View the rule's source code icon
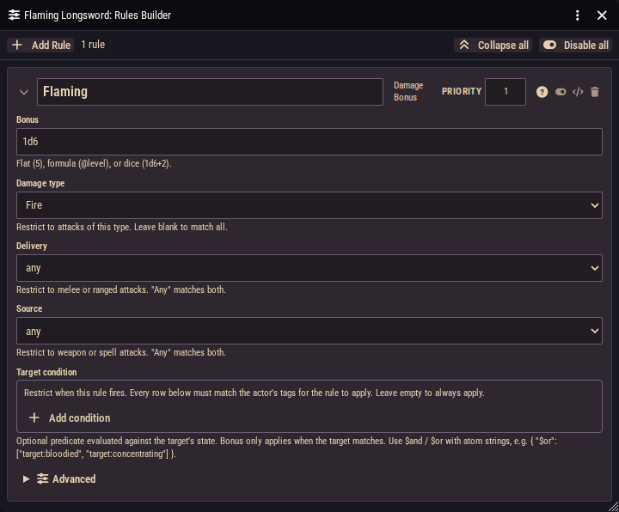The image size is (619, 512). tap(578, 92)
